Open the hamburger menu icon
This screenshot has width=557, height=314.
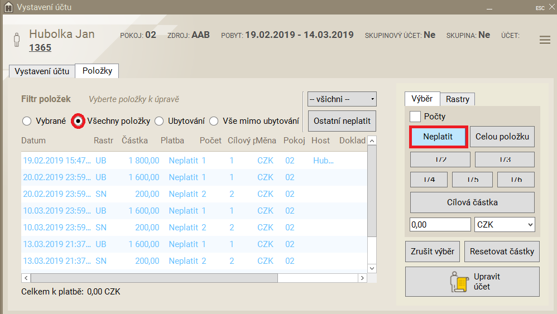point(545,40)
